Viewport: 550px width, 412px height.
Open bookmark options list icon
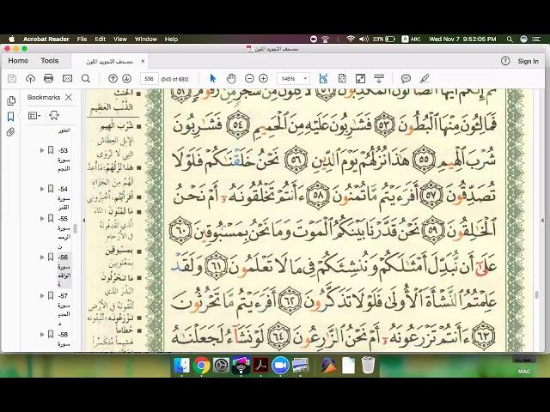pyautogui.click(x=34, y=115)
